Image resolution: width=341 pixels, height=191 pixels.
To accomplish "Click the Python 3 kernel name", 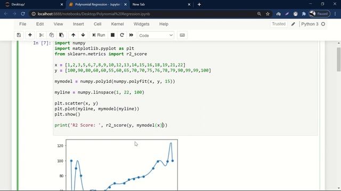I will [310, 24].
